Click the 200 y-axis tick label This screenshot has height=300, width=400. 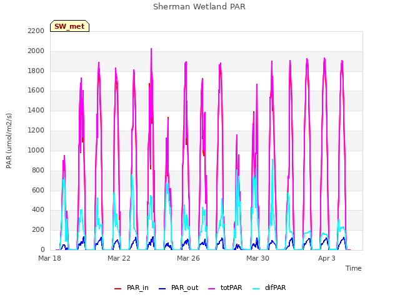[x=38, y=230]
